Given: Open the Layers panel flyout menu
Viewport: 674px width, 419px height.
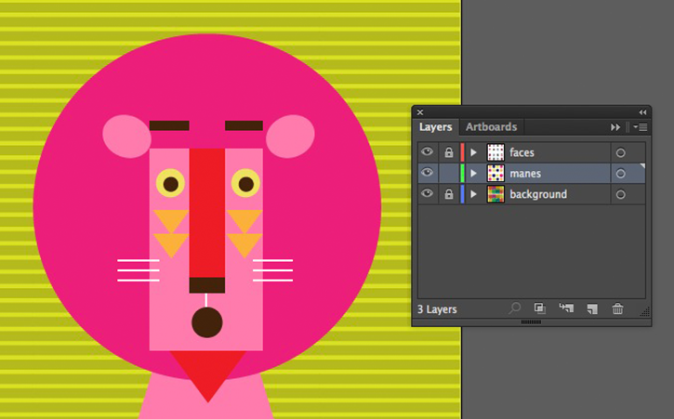Looking at the screenshot, I should [640, 127].
